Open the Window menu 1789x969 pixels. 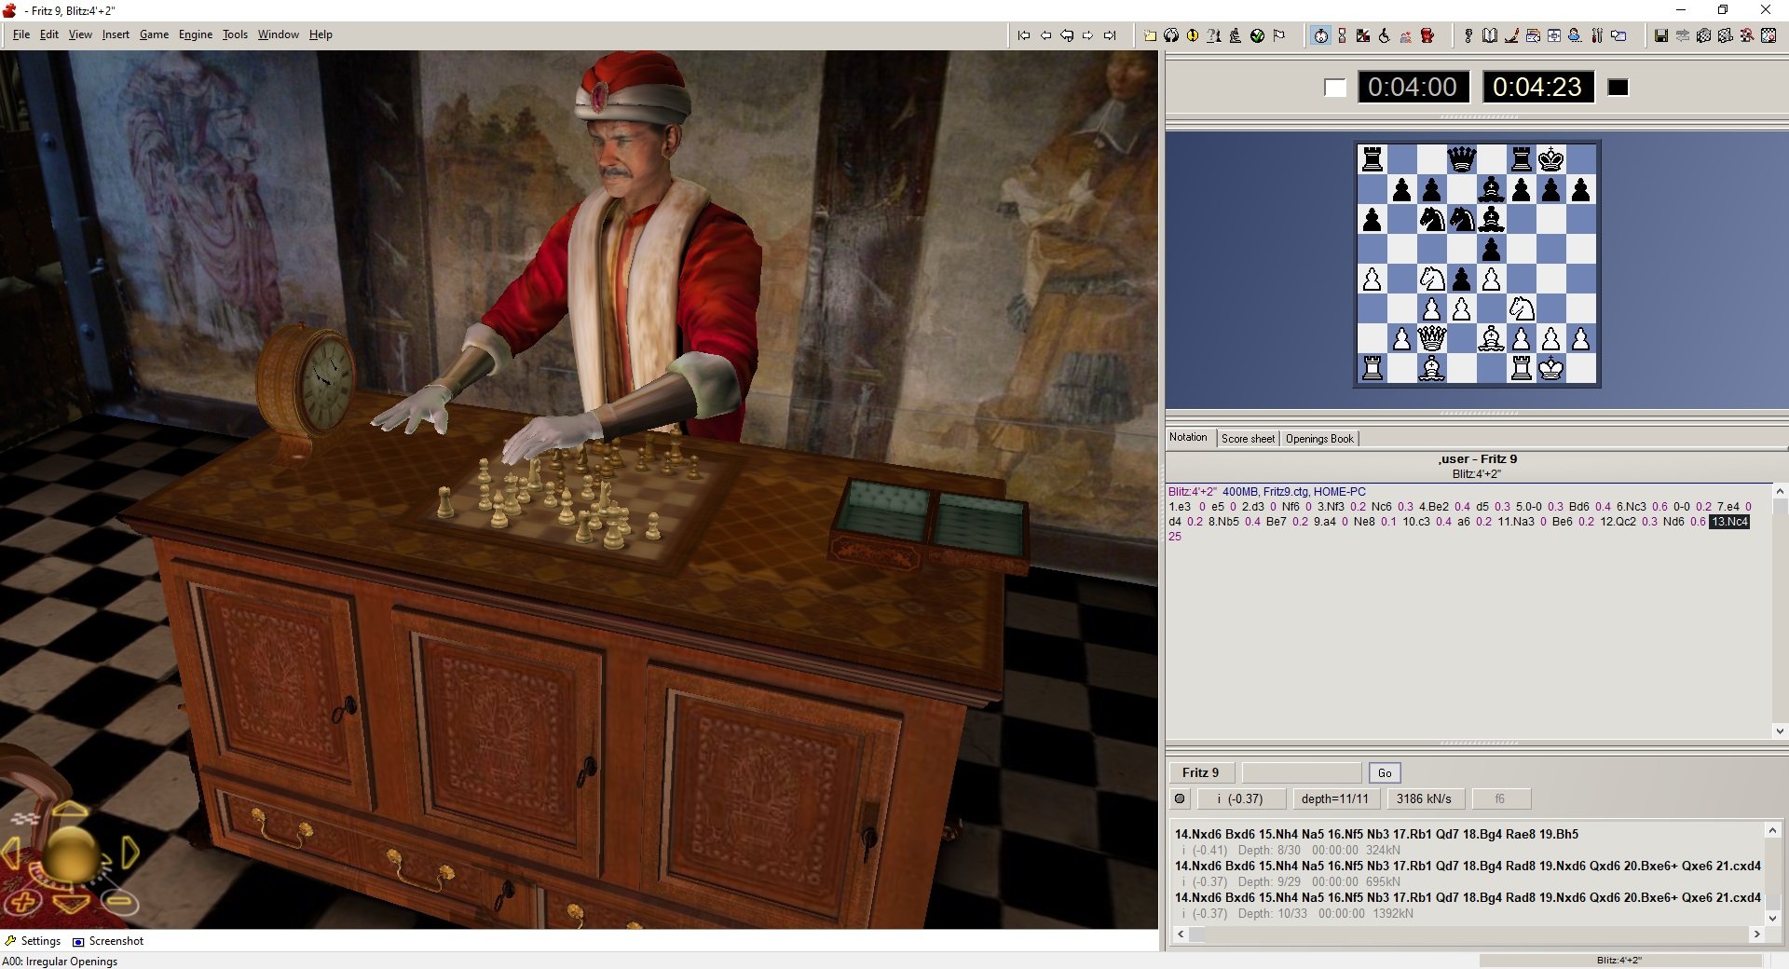(x=278, y=34)
